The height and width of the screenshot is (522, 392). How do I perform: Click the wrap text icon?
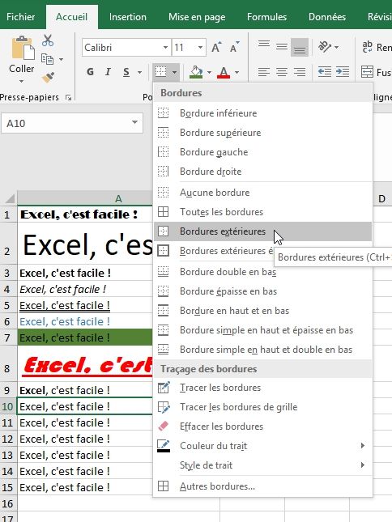(368, 47)
